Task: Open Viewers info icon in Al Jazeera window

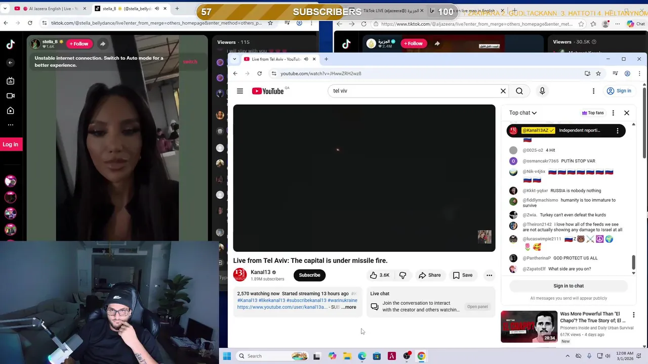Action: (594, 42)
